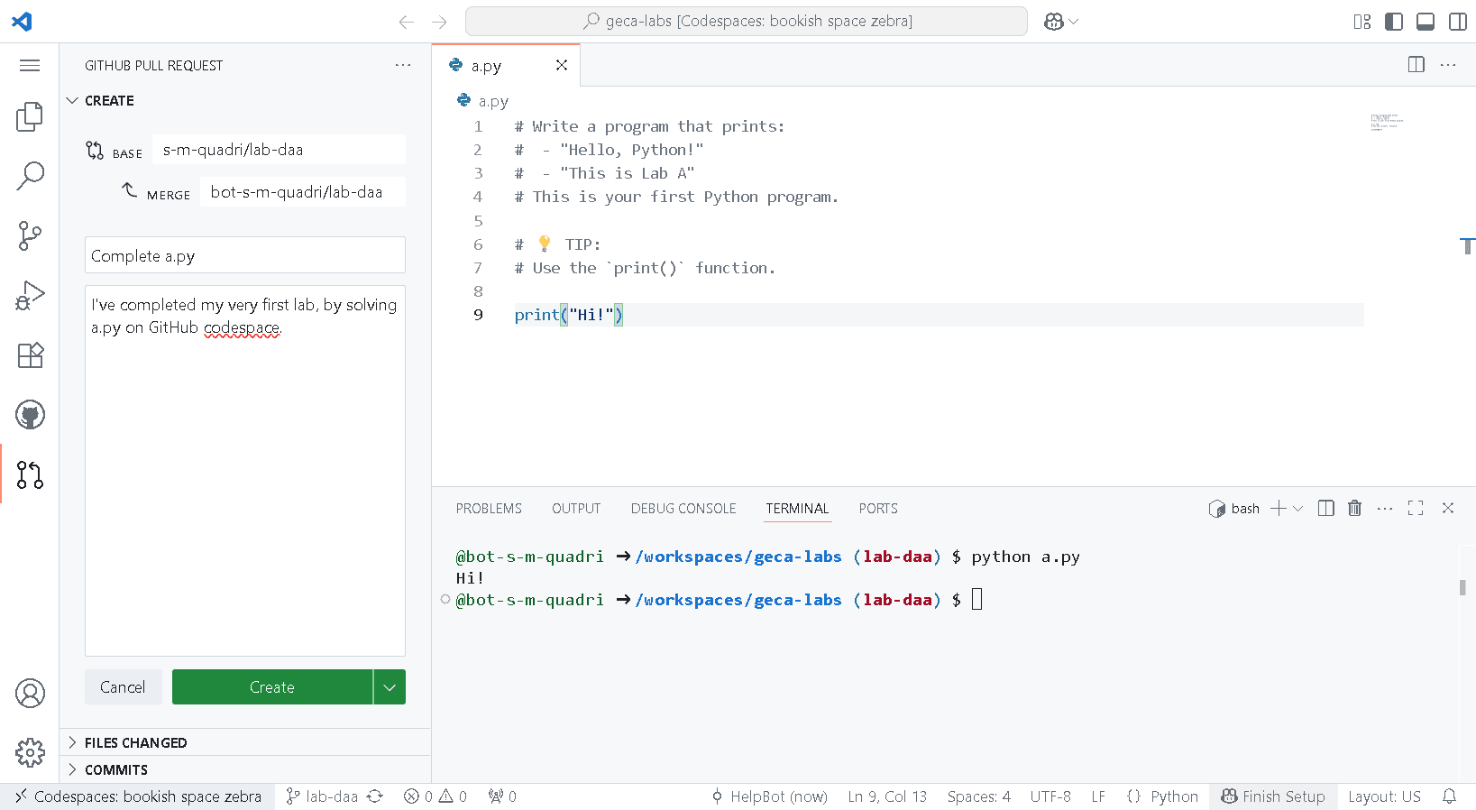The image size is (1476, 810).
Task: Add a new terminal with plus
Action: [1278, 509]
